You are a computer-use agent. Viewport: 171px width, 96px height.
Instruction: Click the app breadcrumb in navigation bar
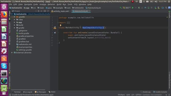click(26, 8)
